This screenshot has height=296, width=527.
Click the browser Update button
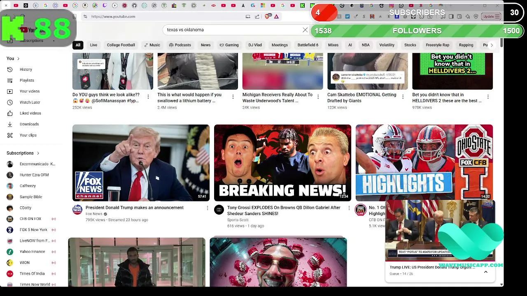click(491, 16)
